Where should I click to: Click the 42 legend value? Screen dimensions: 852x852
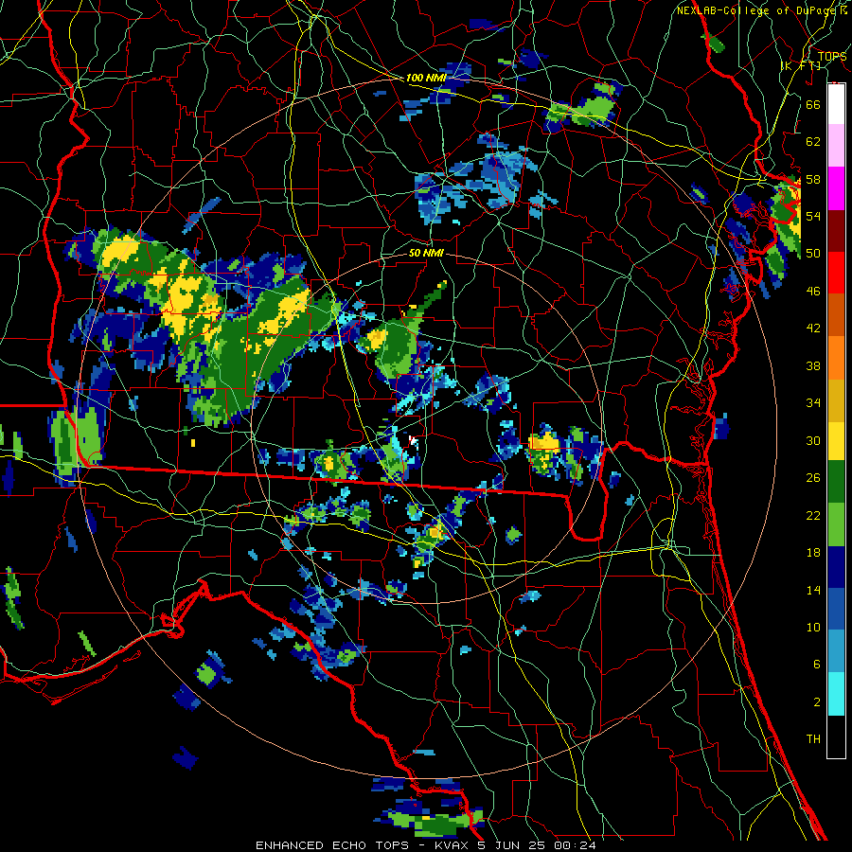pos(813,328)
